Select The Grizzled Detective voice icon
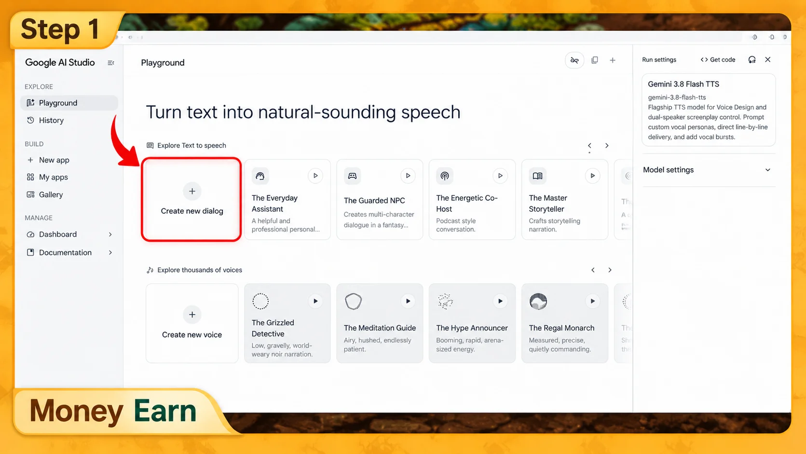This screenshot has width=806, height=454. coord(260,301)
